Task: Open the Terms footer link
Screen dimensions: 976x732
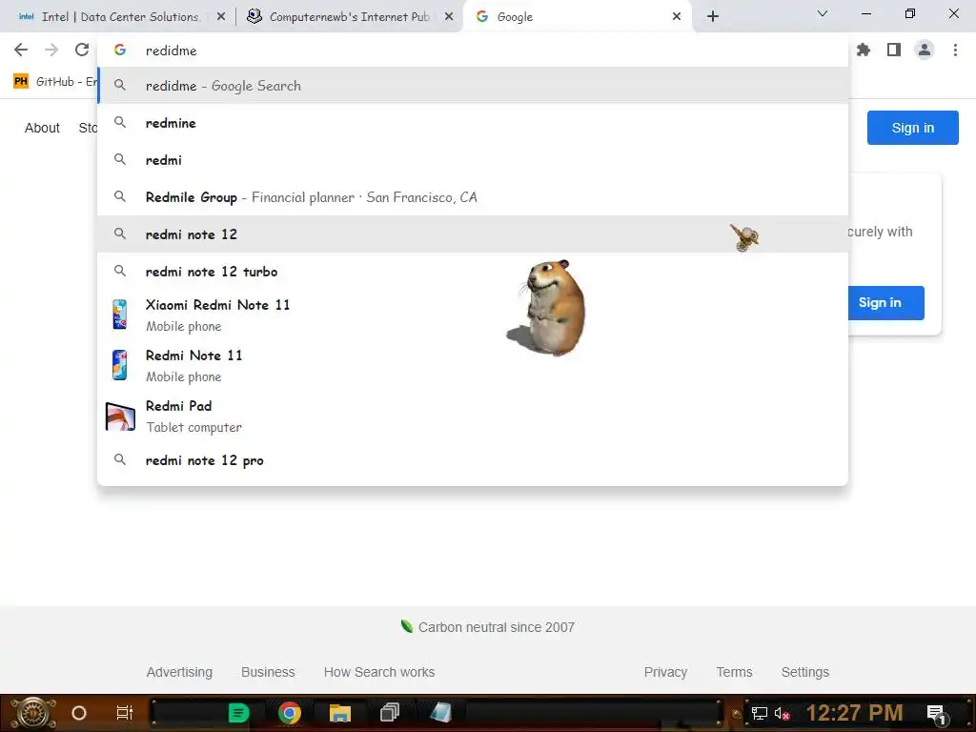Action: tap(735, 672)
